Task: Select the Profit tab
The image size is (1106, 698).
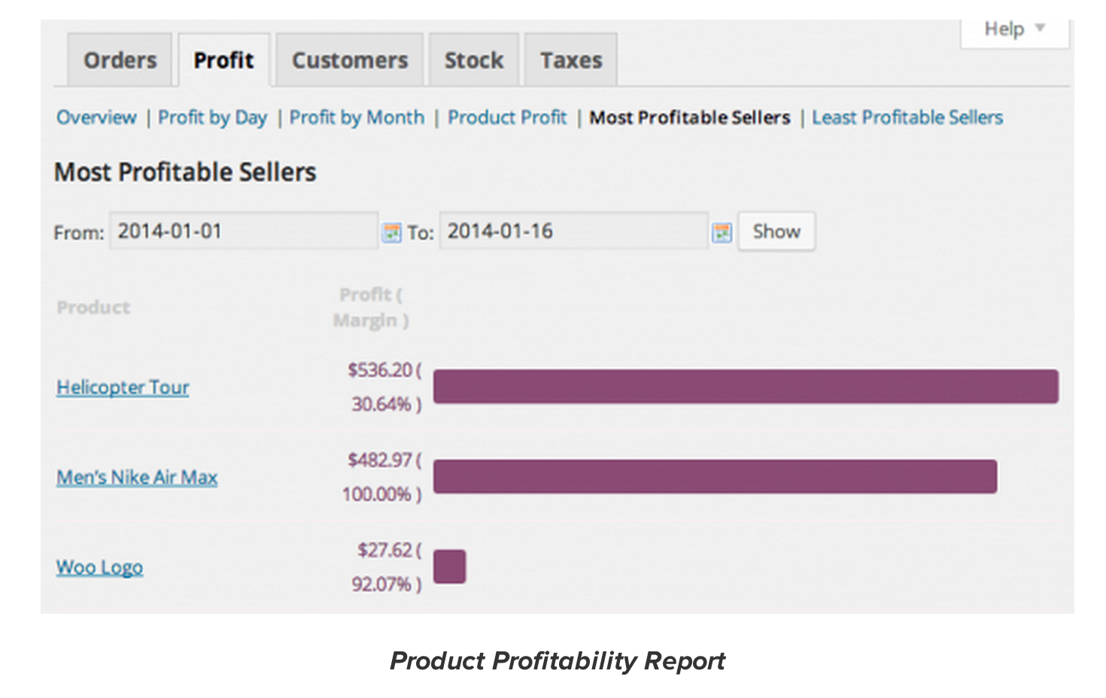Action: (223, 60)
